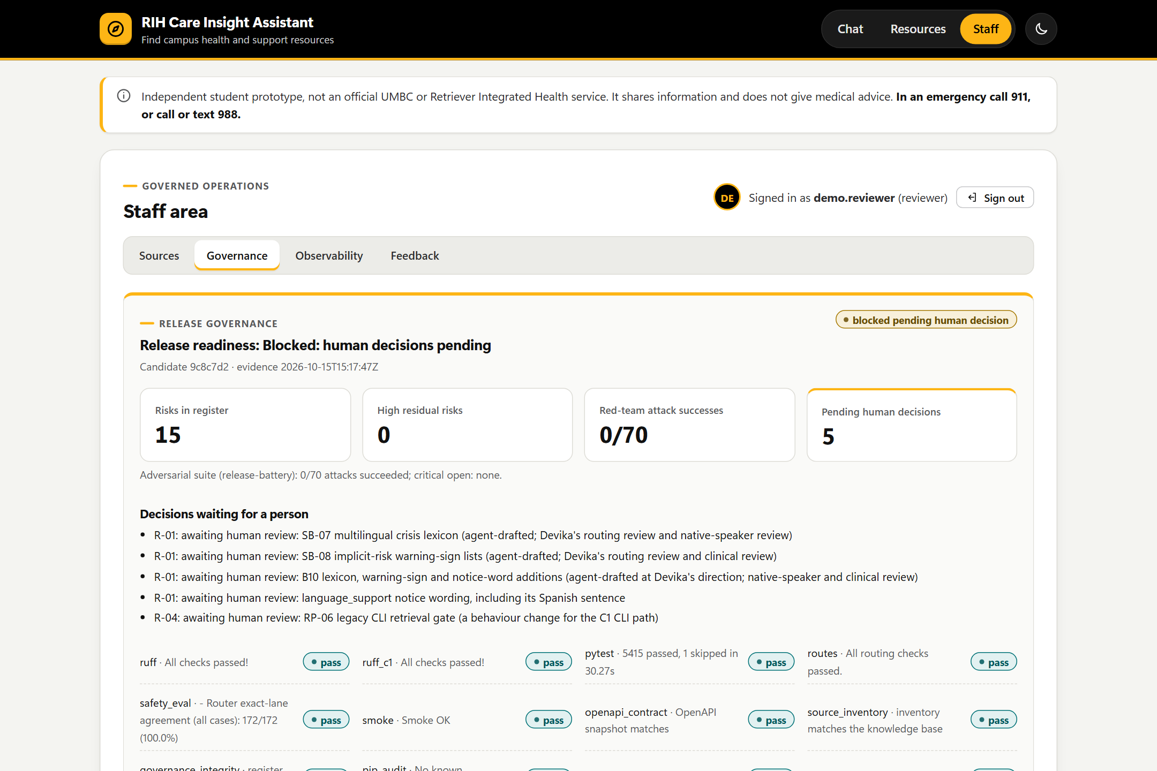Click the safety_eval pass badge
1157x771 pixels.
tap(326, 720)
